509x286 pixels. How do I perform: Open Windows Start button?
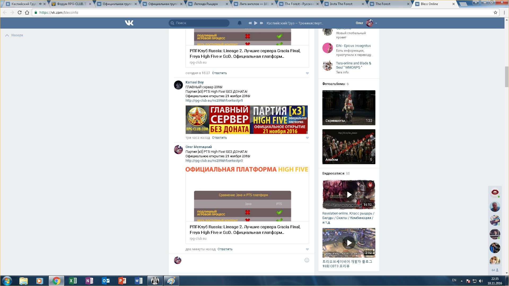pyautogui.click(x=7, y=281)
